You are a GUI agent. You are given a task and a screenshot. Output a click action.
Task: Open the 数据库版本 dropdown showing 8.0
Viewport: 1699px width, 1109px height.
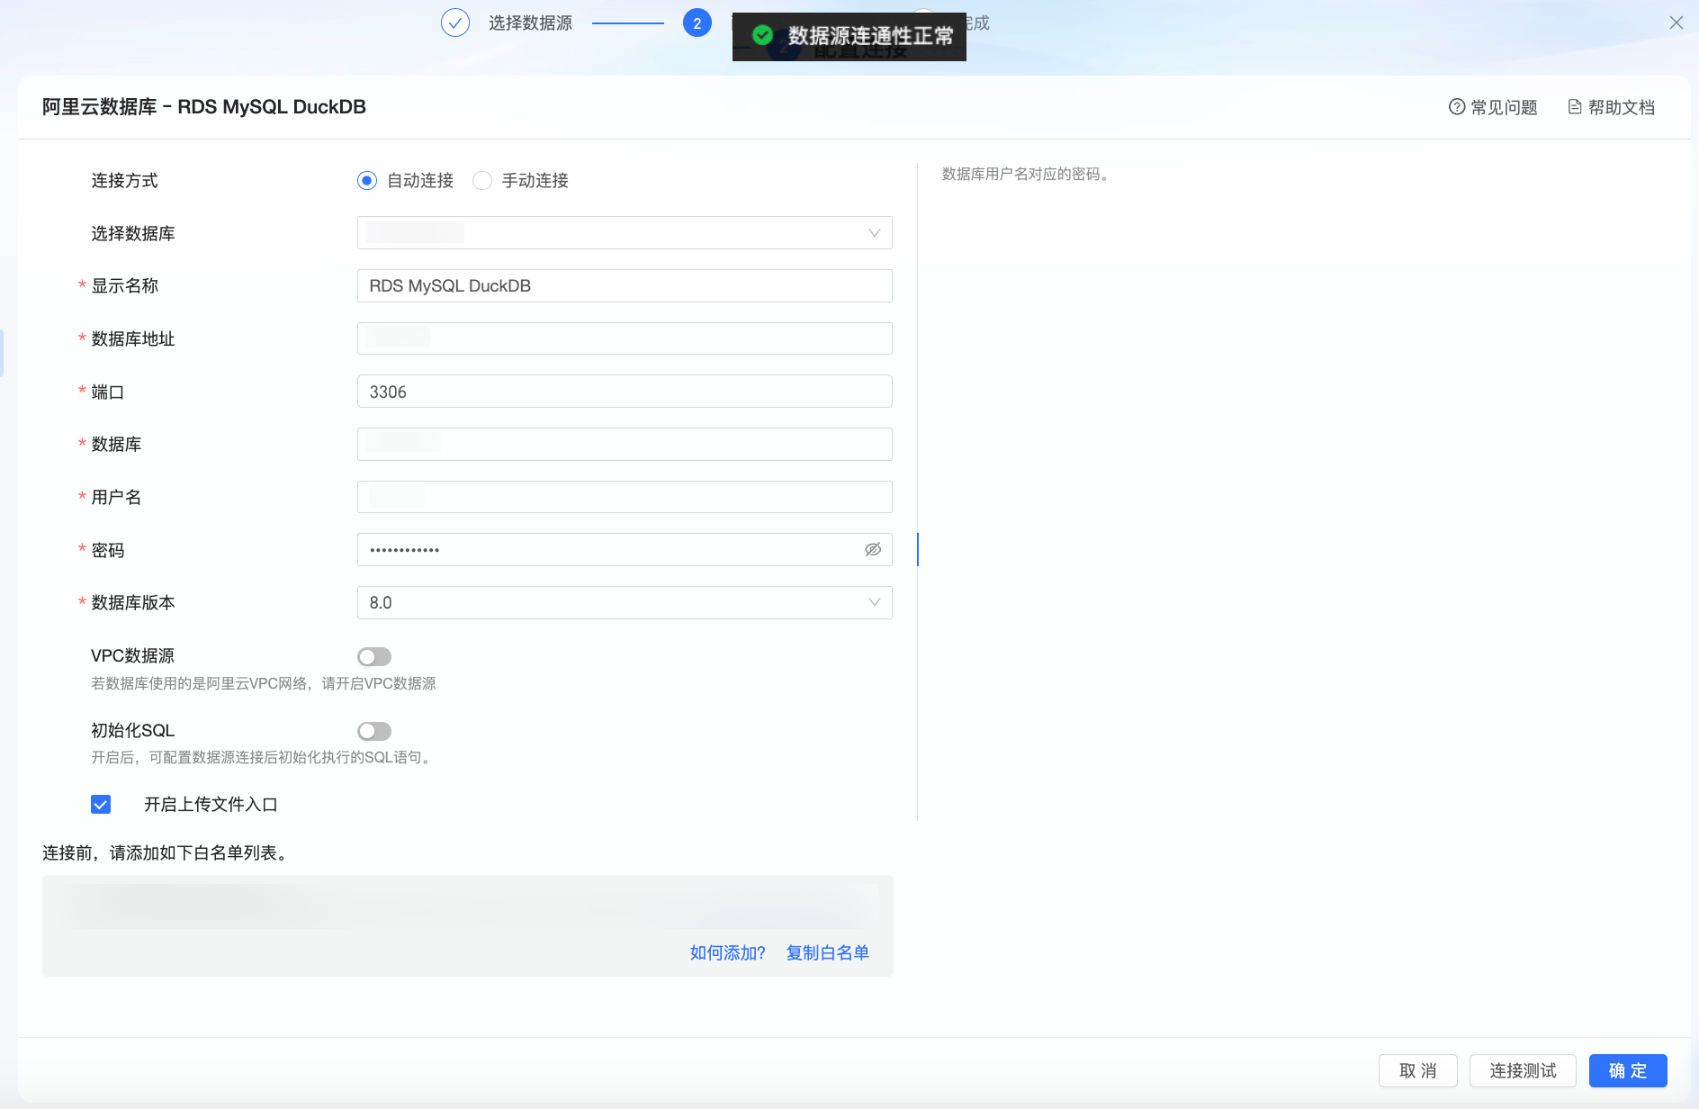click(625, 603)
